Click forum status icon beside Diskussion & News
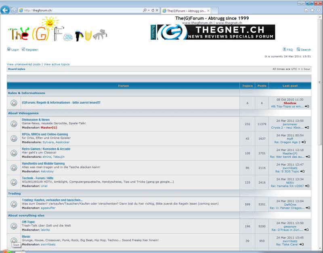 click(14, 124)
